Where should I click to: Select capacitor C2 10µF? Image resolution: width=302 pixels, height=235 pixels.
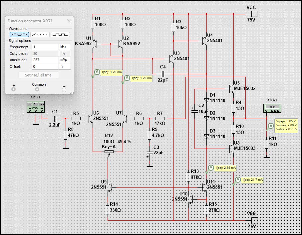click(x=195, y=111)
